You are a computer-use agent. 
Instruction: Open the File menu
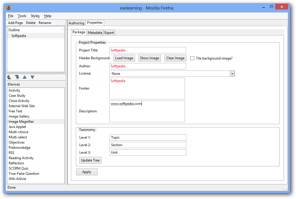click(x=11, y=16)
